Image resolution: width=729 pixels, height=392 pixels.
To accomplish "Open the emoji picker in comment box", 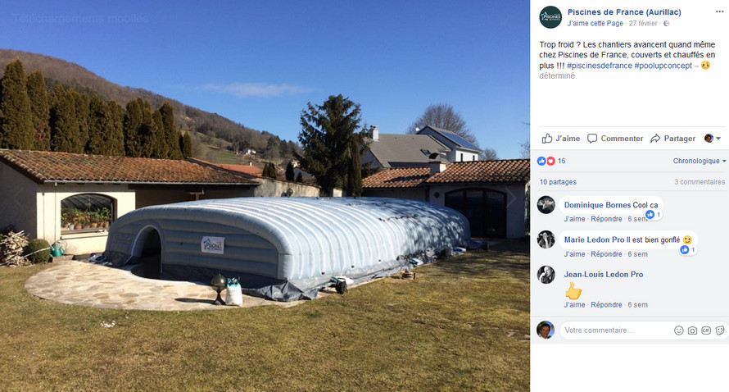I will click(x=679, y=330).
